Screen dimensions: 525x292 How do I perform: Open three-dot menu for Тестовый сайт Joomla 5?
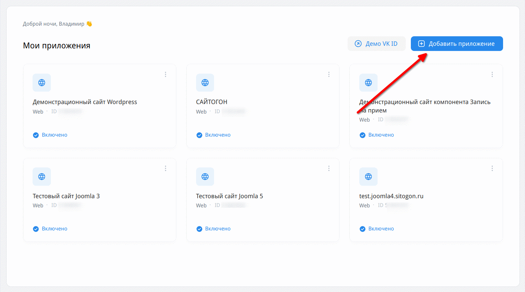[329, 168]
